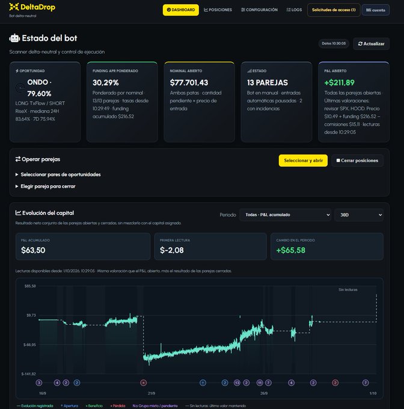Click the purple 13 event marker
This screenshot has height=409, width=404.
point(237,383)
